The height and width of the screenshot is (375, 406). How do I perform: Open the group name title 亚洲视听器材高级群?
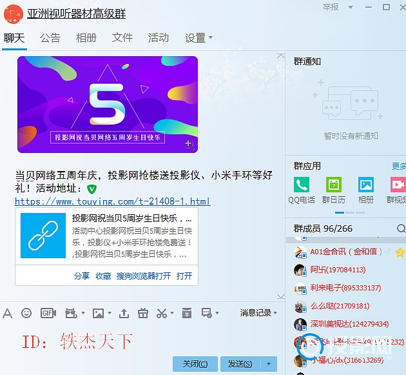77,14
